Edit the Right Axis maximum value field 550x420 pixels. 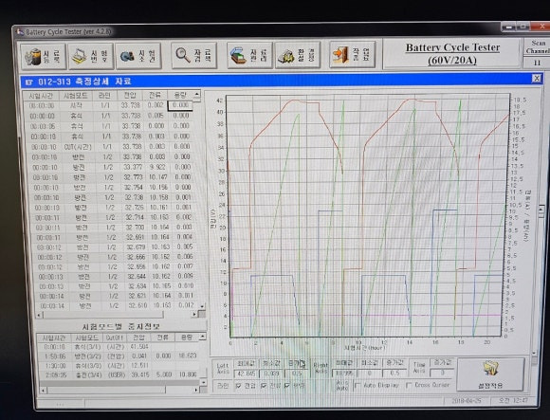(x=343, y=374)
